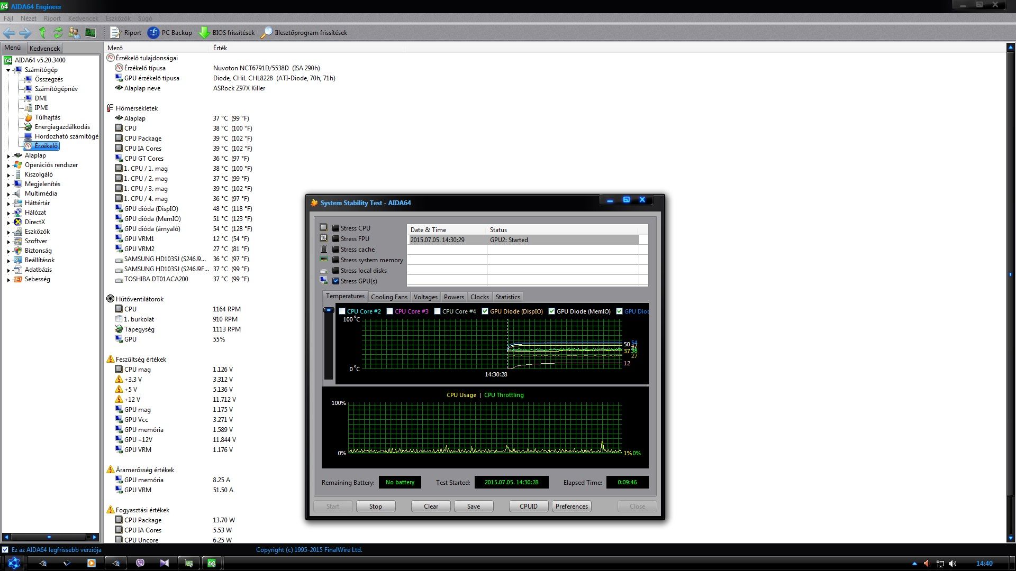The height and width of the screenshot is (571, 1016).
Task: Open the Eszközök menu
Action: [x=118, y=19]
